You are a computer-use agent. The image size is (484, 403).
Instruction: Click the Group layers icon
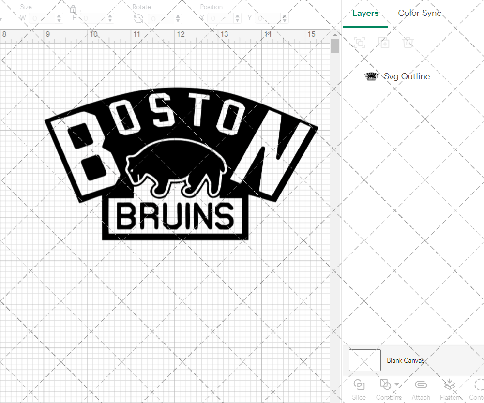click(x=359, y=42)
